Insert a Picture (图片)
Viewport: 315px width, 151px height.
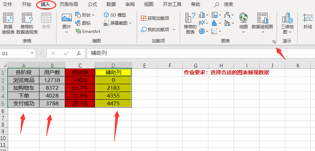(x=67, y=23)
